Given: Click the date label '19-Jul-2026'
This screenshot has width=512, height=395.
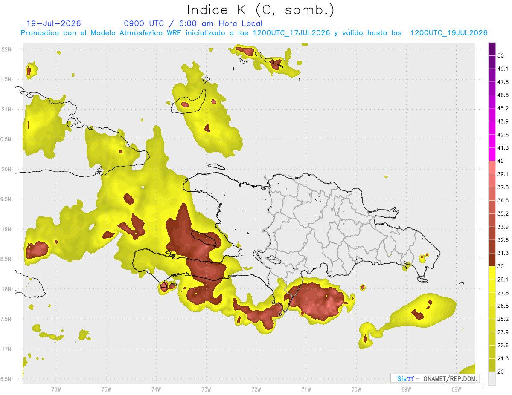Looking at the screenshot, I should tap(54, 23).
